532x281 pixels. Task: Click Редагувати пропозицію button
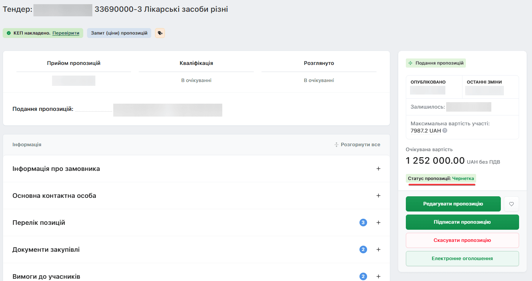(x=453, y=204)
